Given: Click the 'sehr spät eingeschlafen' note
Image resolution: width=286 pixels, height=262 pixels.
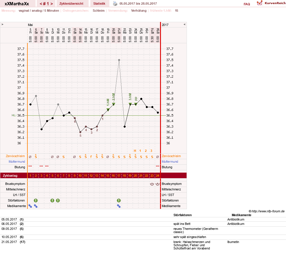Looking at the screenshot, I should coord(190,237).
